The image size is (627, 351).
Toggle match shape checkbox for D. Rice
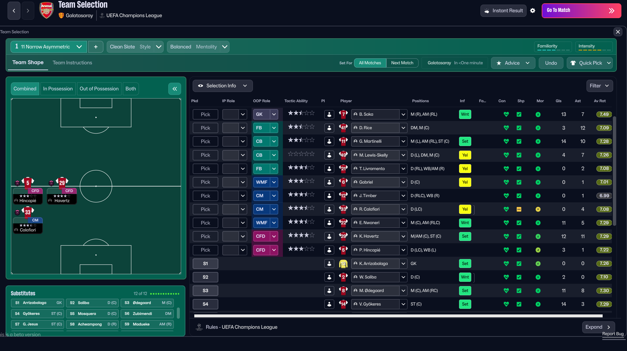coord(519,128)
